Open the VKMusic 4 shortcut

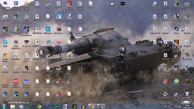click(x=59, y=18)
